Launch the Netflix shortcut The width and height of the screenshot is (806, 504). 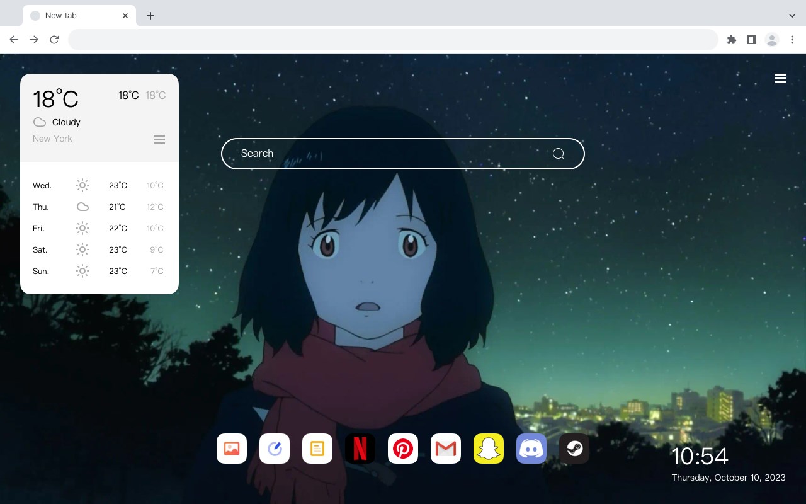point(360,449)
